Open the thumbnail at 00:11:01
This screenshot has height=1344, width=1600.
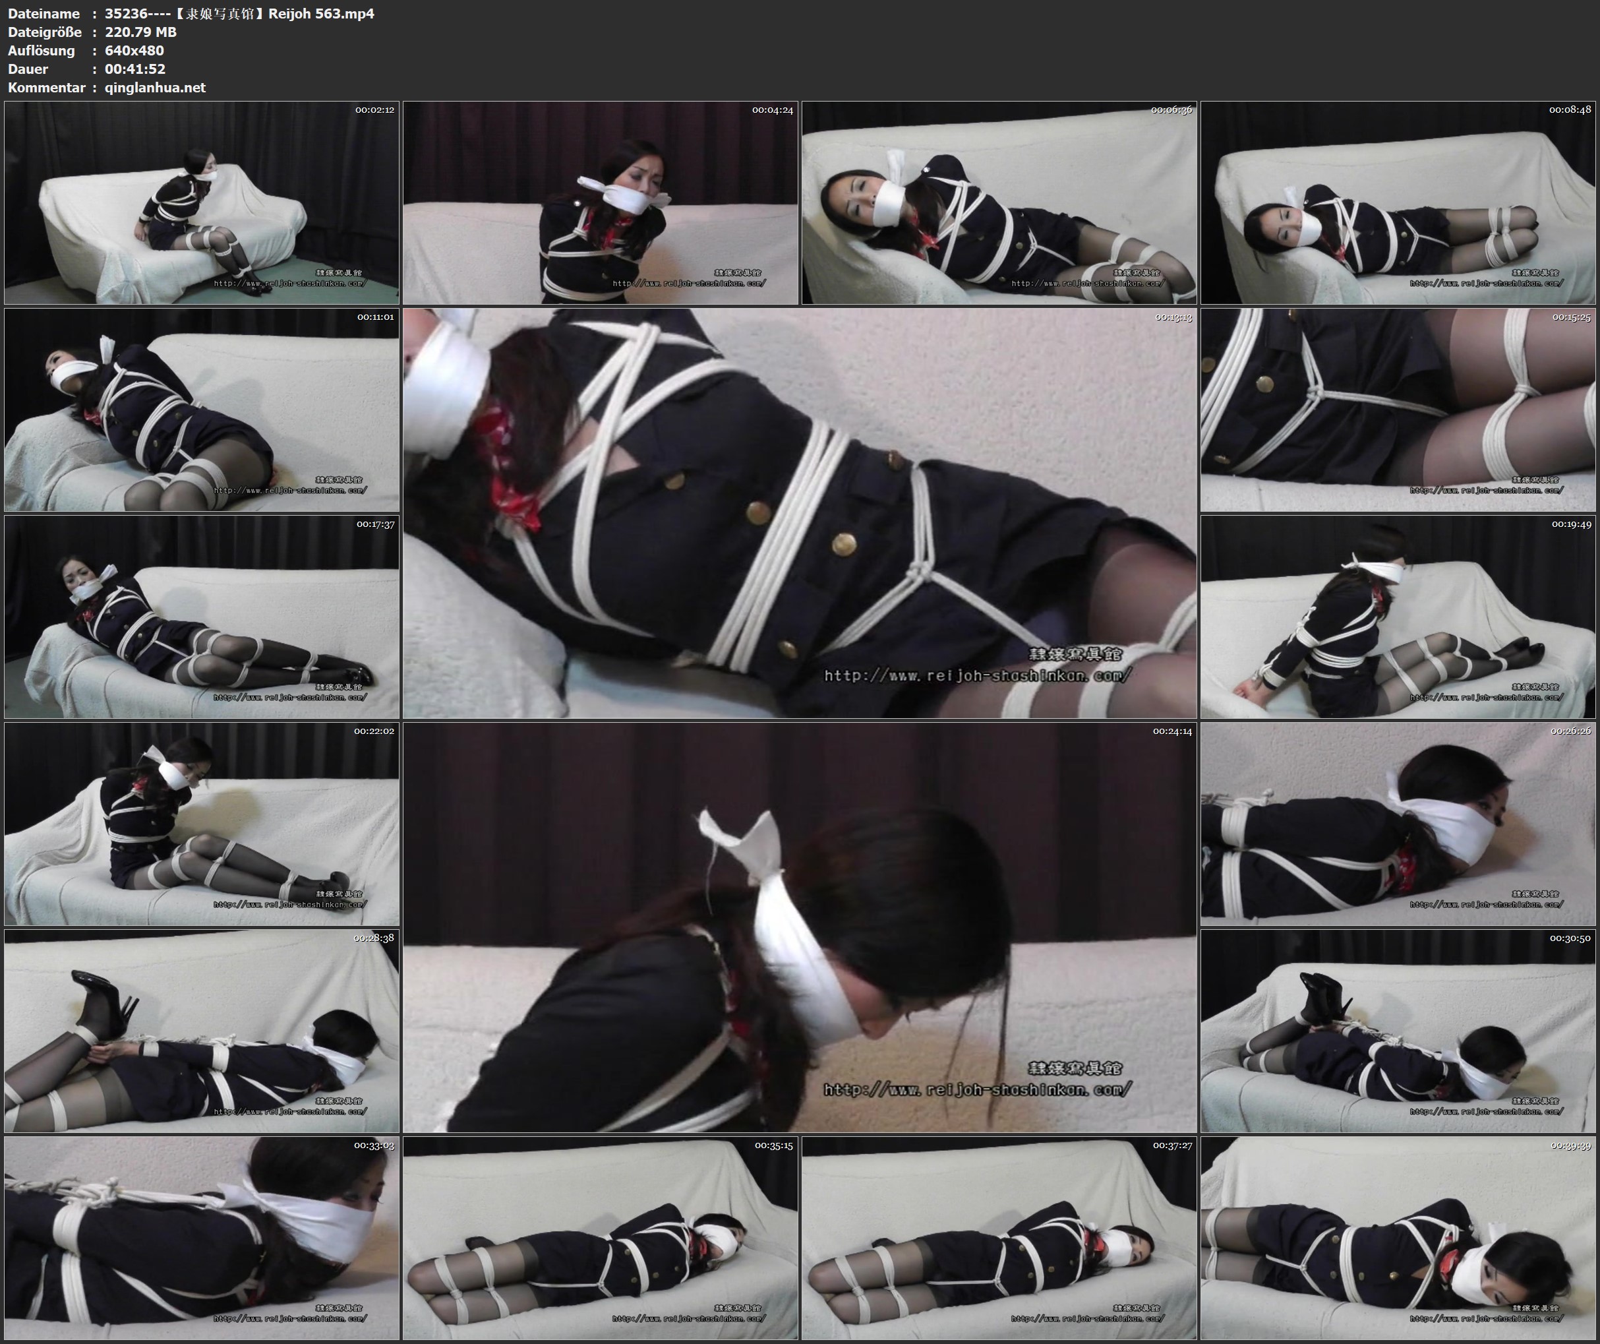pyautogui.click(x=201, y=410)
